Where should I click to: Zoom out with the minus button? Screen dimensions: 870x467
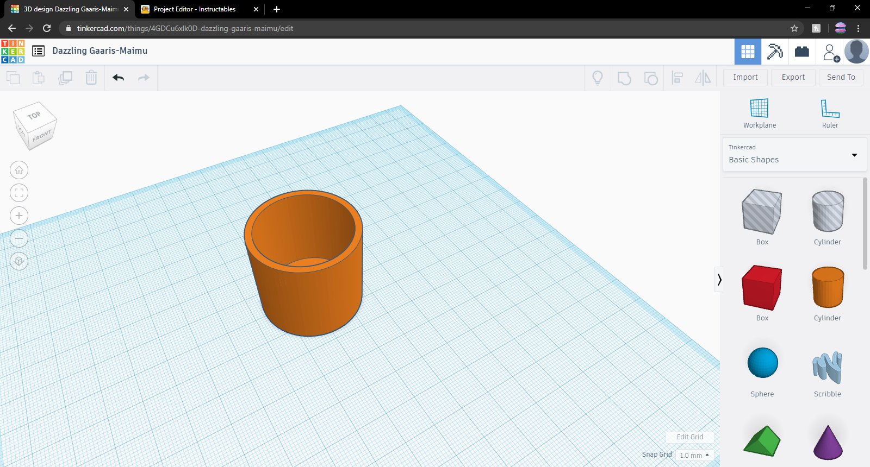pos(19,238)
